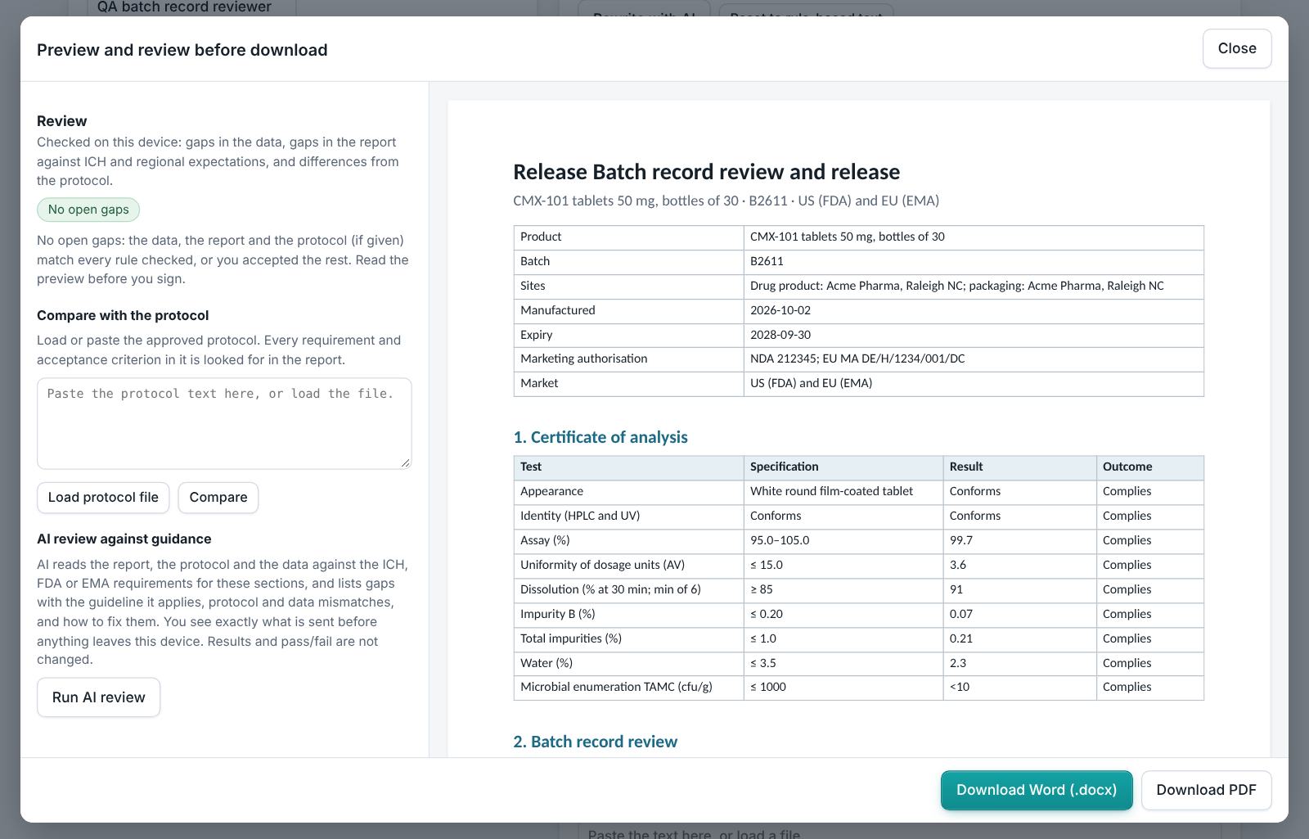Click the Assay (%) row label

point(545,540)
